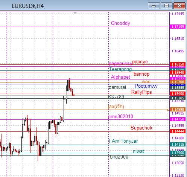Maximize the EURUSDk,H4 chart window
This screenshot has height=177, width=187.
pyautogui.click(x=167, y=6)
